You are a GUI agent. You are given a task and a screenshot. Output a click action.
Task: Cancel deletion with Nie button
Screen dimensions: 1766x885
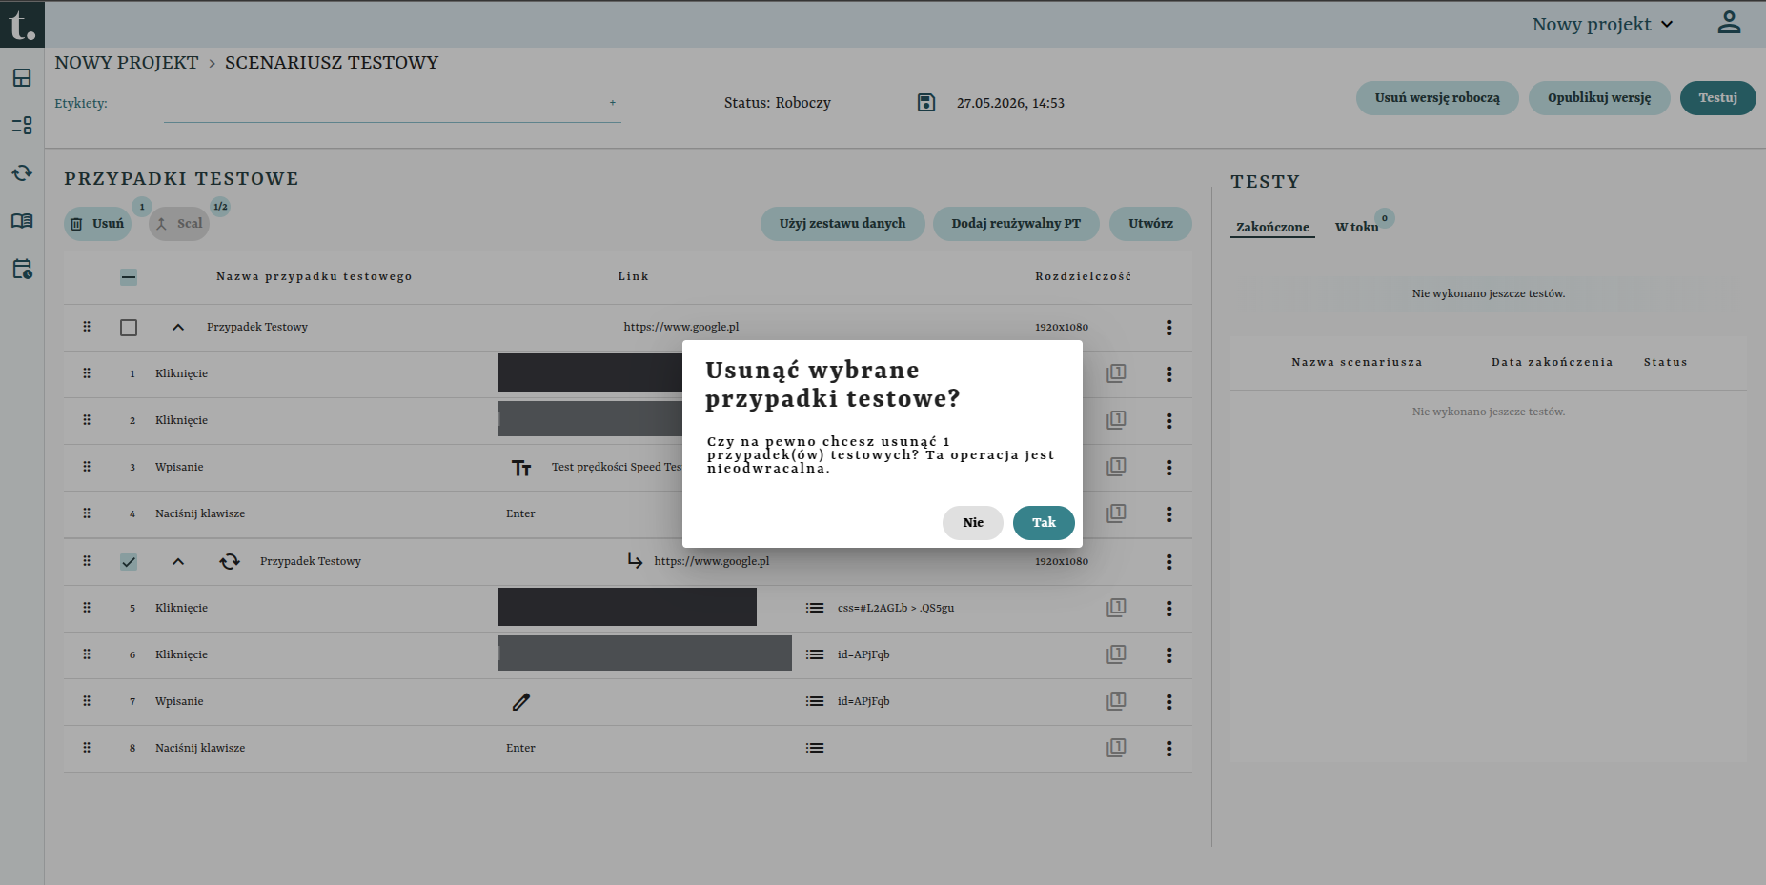pos(973,523)
